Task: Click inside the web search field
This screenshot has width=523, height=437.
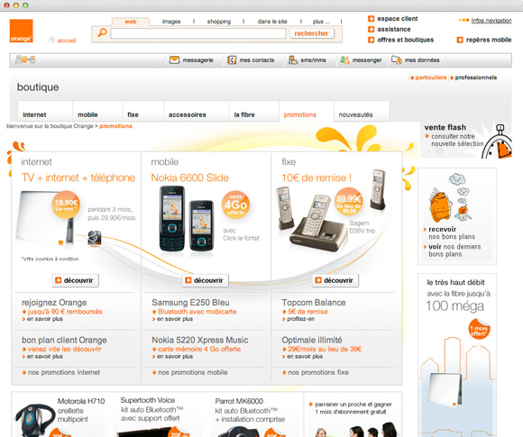Action: pyautogui.click(x=198, y=33)
